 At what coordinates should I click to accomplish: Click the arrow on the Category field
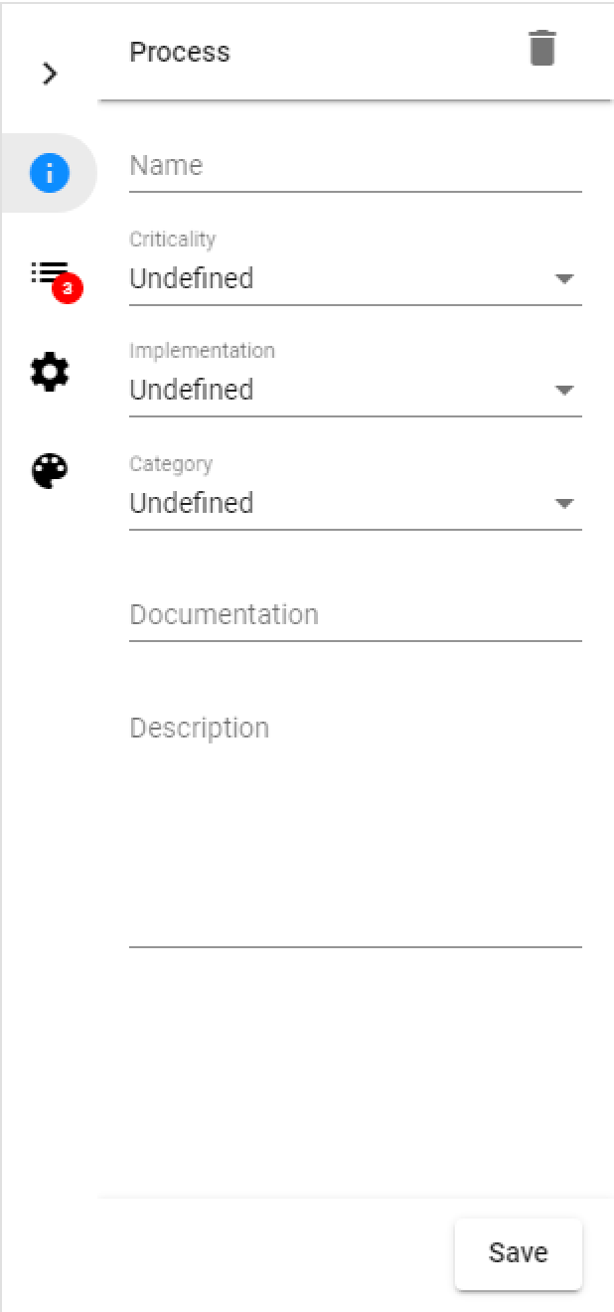pos(564,504)
